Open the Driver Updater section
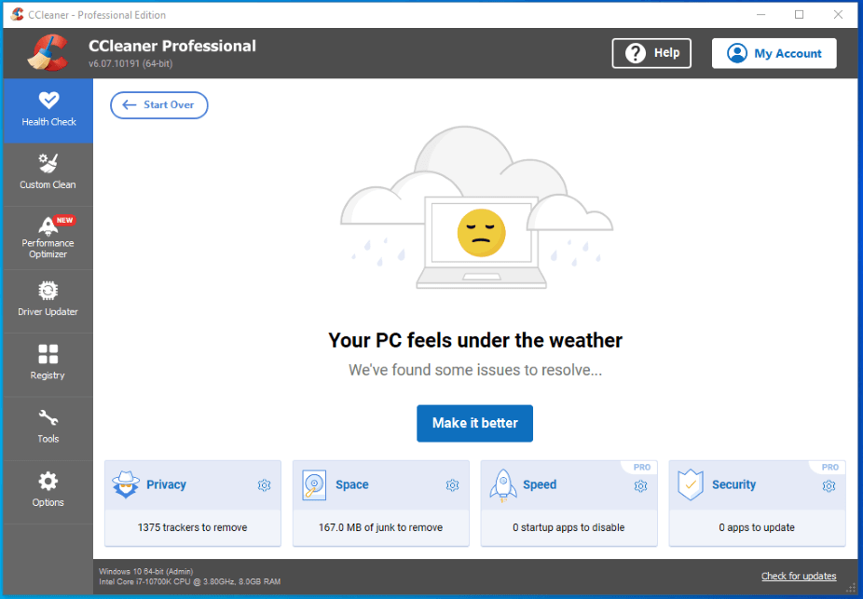Image resolution: width=863 pixels, height=599 pixels. tap(48, 302)
